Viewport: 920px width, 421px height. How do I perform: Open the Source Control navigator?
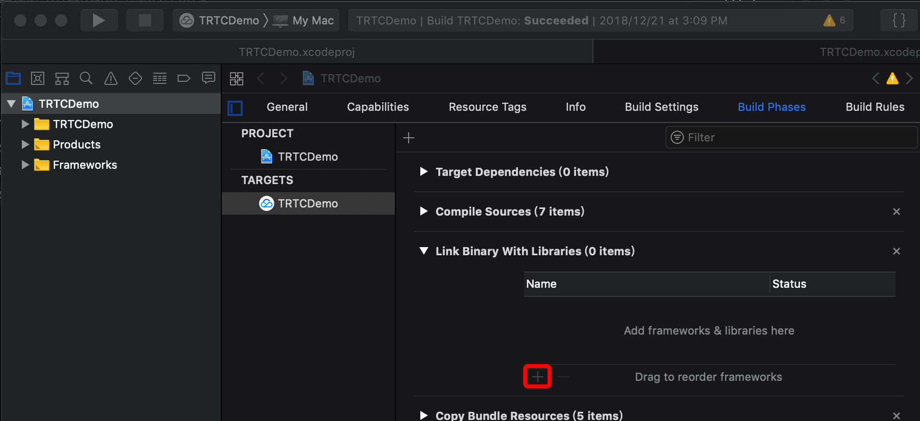click(38, 78)
